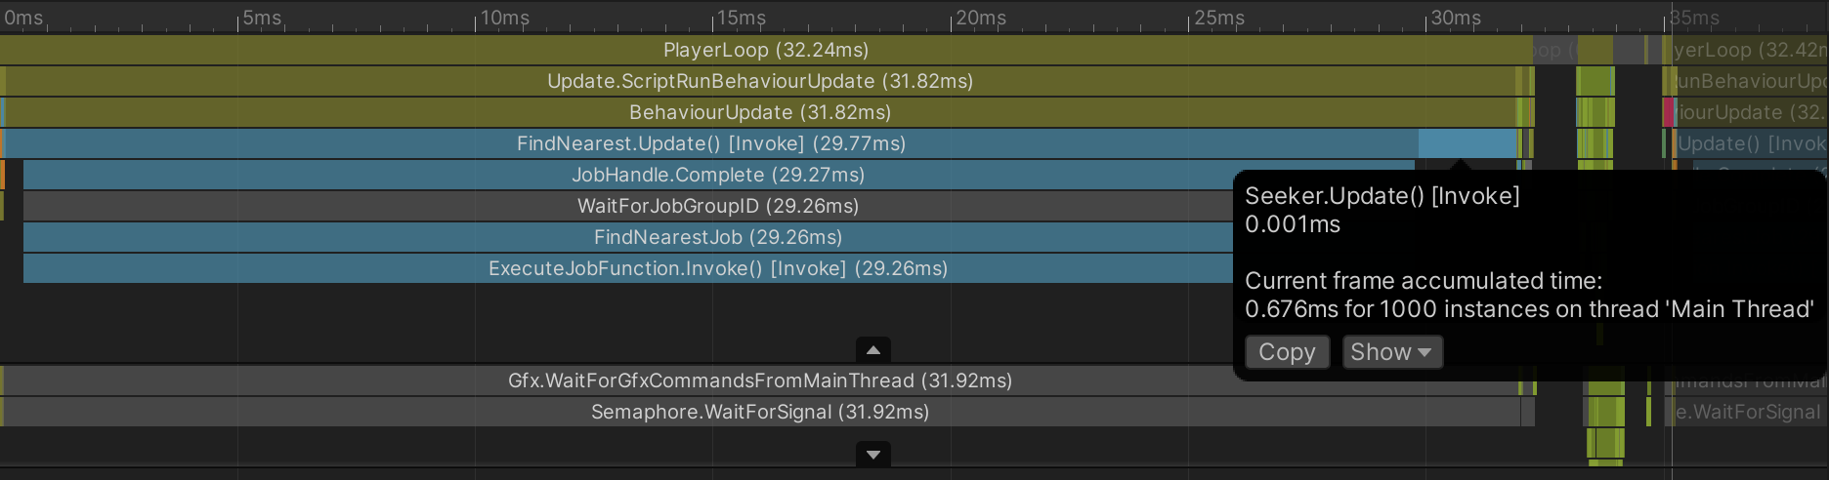
Task: Select the Update.ScriptRunBehaviourUpdate (31.82ms) bar
Action: point(759,81)
